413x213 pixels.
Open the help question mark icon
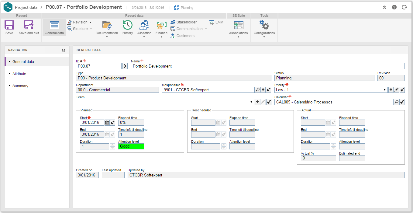[x=394, y=7]
